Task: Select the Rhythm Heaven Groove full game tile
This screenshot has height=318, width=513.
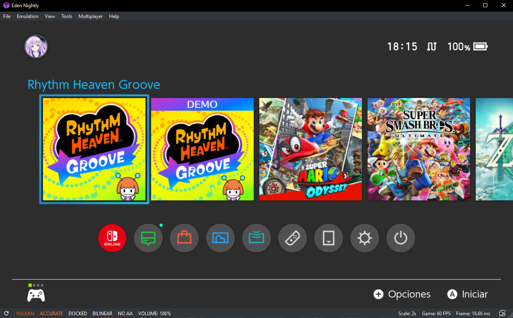Action: click(x=94, y=149)
